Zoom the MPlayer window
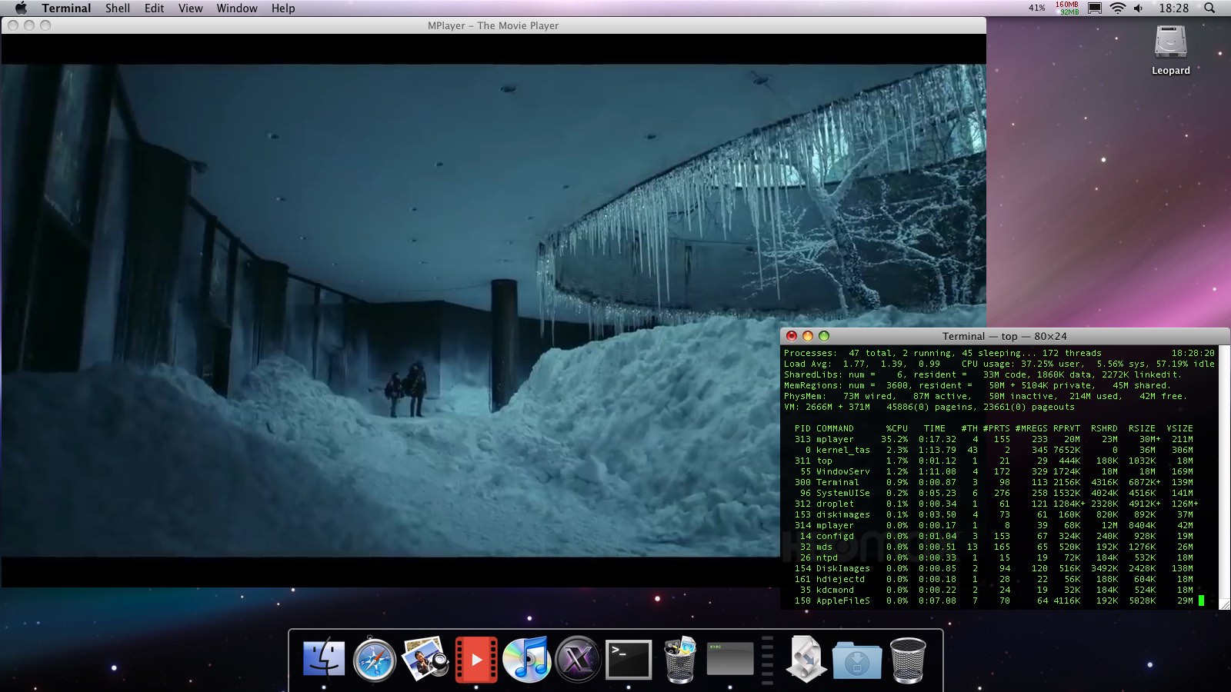This screenshot has width=1231, height=692. [45, 25]
